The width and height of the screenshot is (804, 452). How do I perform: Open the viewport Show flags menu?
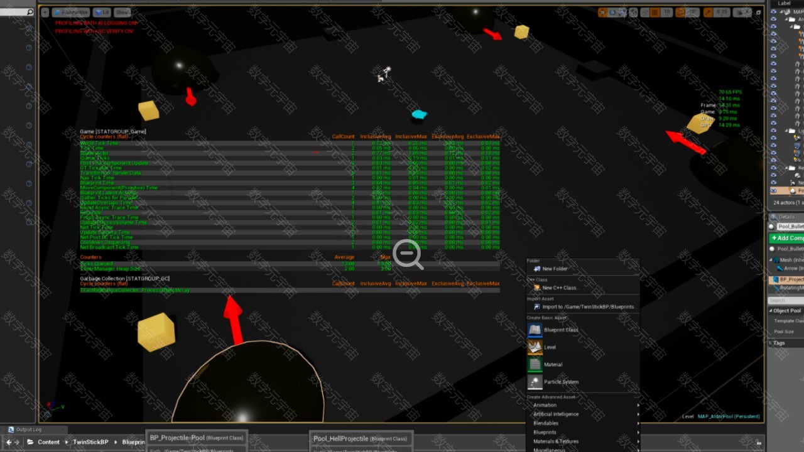tap(122, 12)
